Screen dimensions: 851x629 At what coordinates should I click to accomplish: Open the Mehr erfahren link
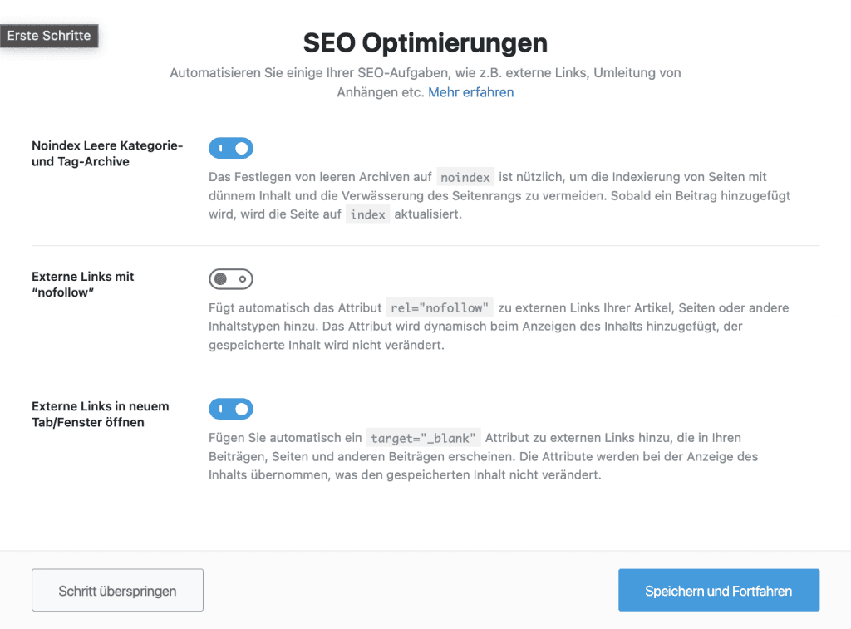pyautogui.click(x=470, y=92)
